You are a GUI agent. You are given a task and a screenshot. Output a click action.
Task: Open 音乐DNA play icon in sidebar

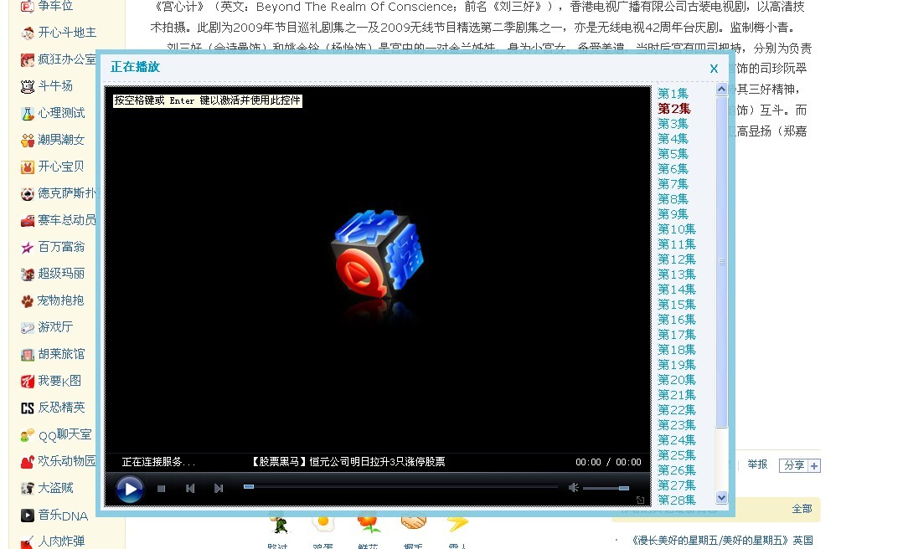(x=27, y=516)
